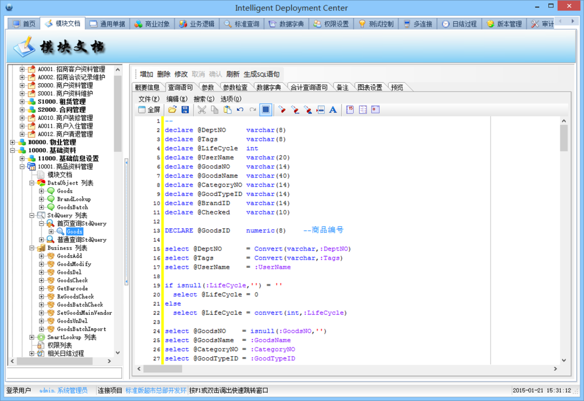Click 标准版超市总部开发环 in the status bar
The width and height of the screenshot is (584, 401).
(x=156, y=390)
